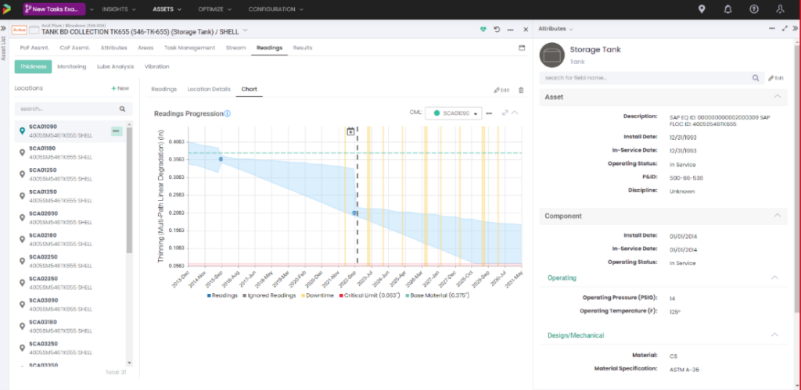801x390 pixels.
Task: Collapse the Asset section in Attributes
Action: [777, 96]
